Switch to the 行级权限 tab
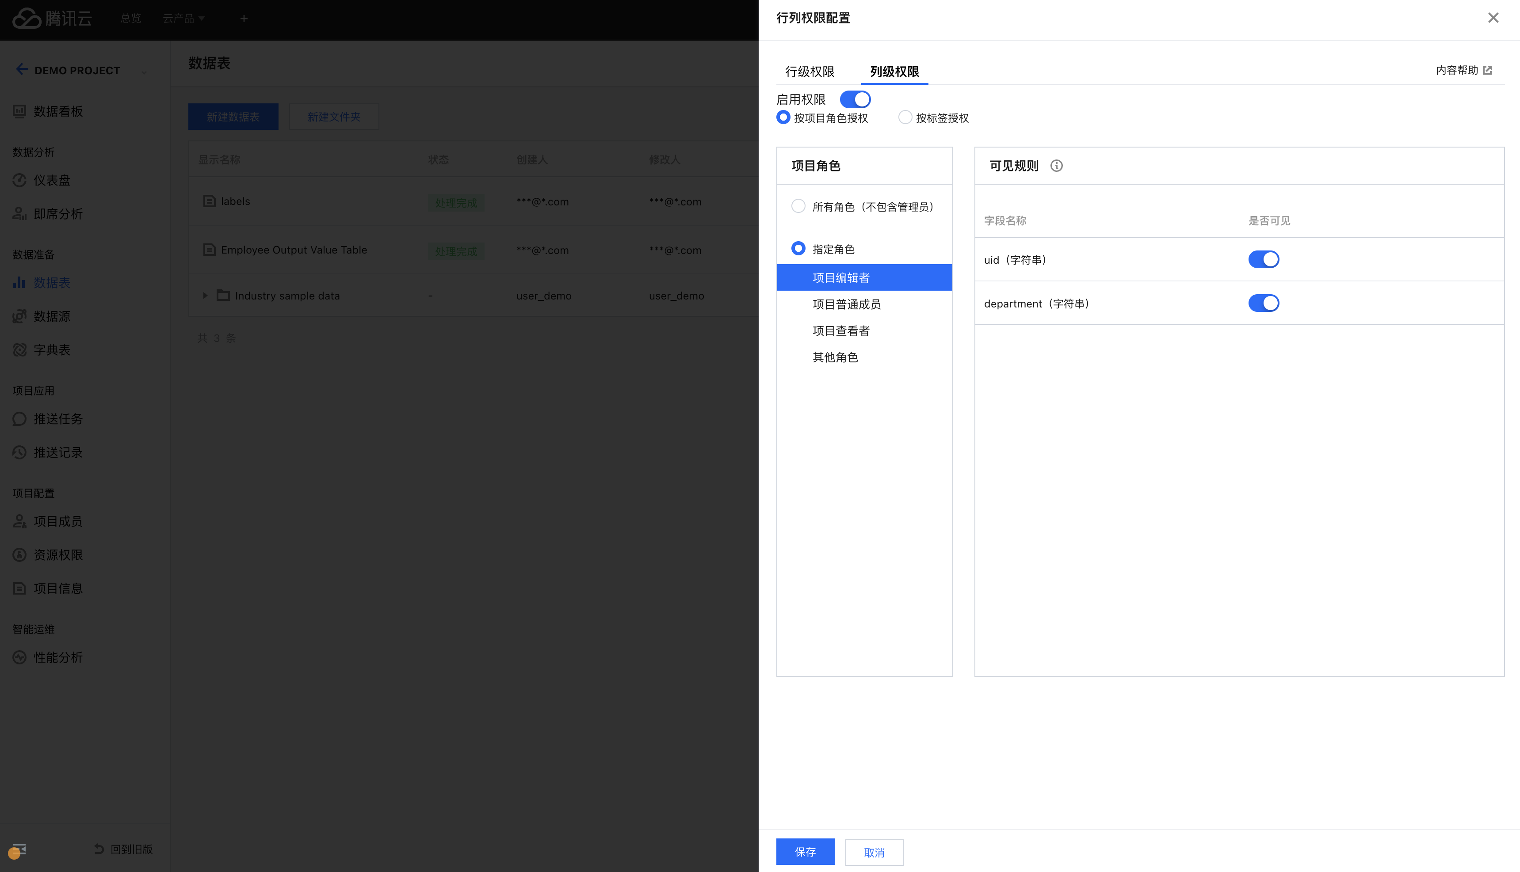The width and height of the screenshot is (1520, 872). tap(810, 72)
